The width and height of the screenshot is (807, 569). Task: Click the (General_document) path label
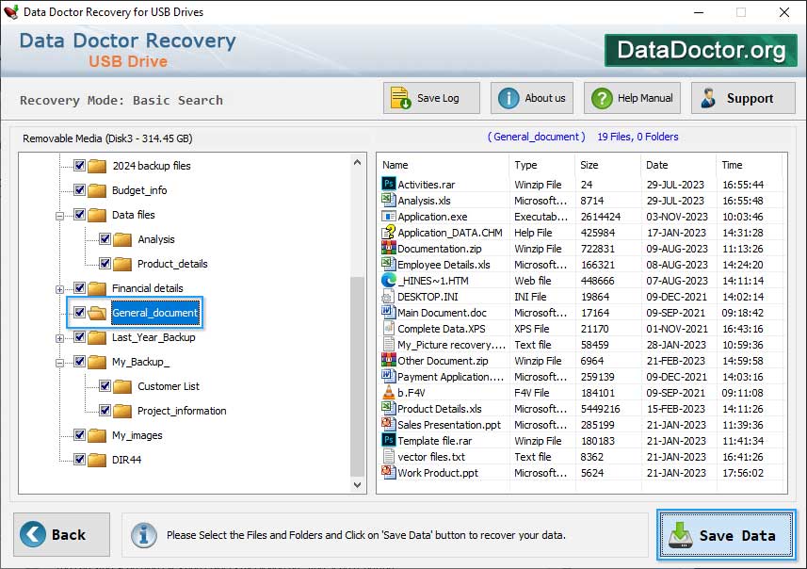point(537,137)
